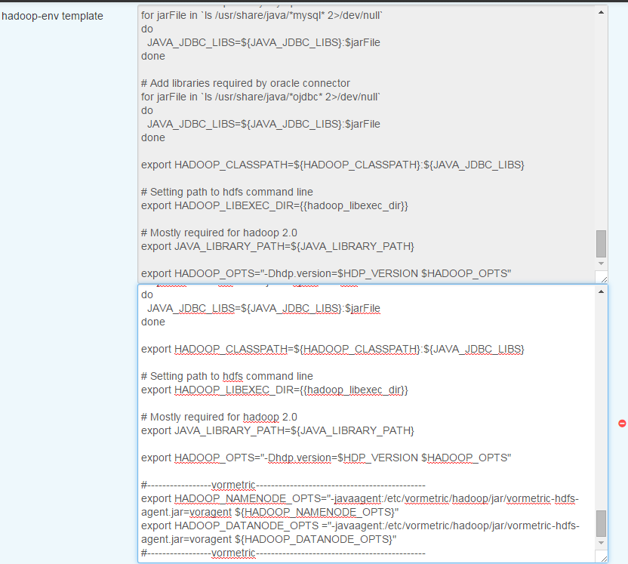Viewport: 628px width, 564px height.
Task: Click JAVA_LIBRARY_PATH line in upper gray box
Action: (277, 246)
